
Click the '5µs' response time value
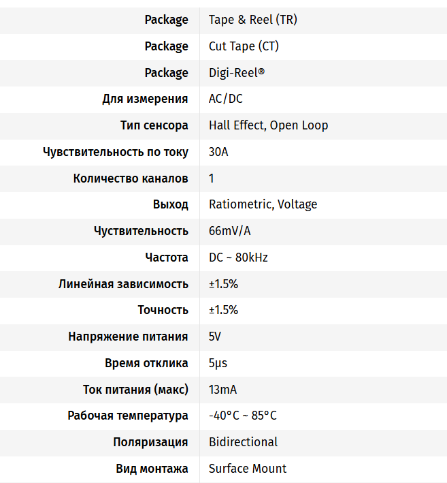click(218, 363)
